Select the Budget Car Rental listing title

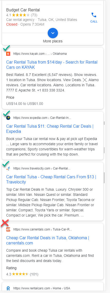pos(23,10)
